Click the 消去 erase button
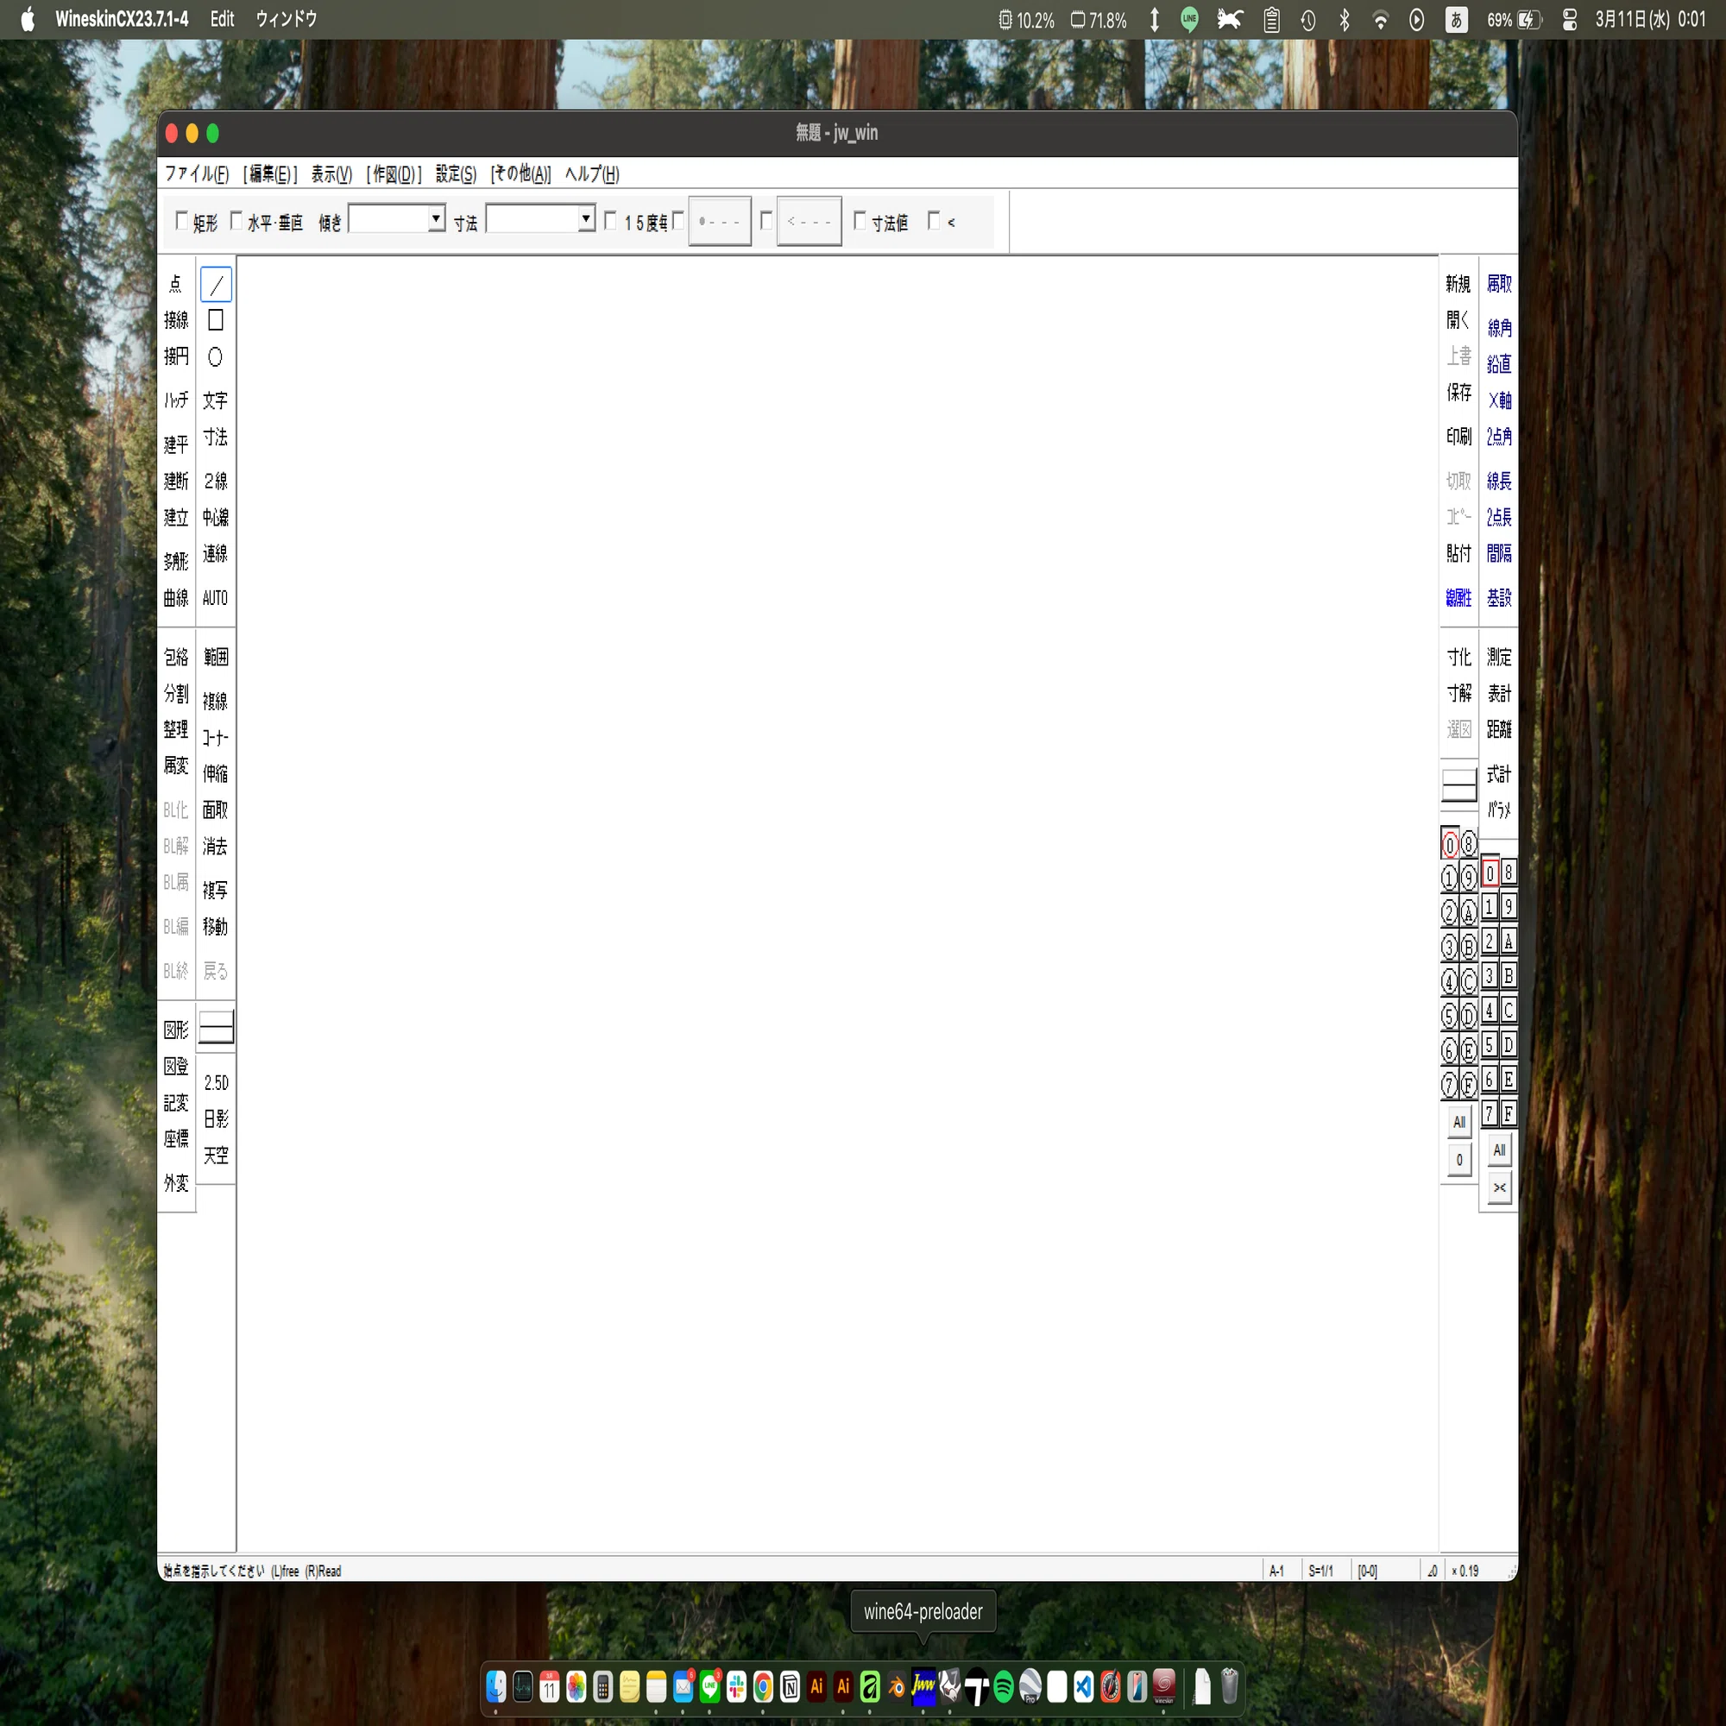 [x=215, y=846]
